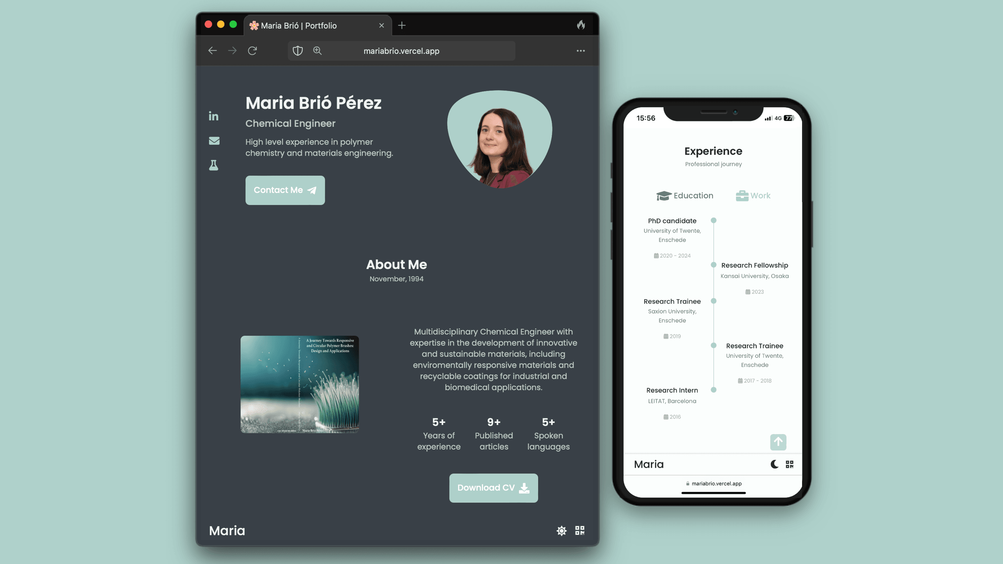Click the Contact Me button

click(x=285, y=189)
